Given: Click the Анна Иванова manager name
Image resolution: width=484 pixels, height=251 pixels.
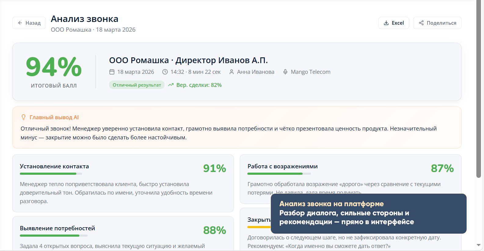Looking at the screenshot, I should (x=256, y=72).
